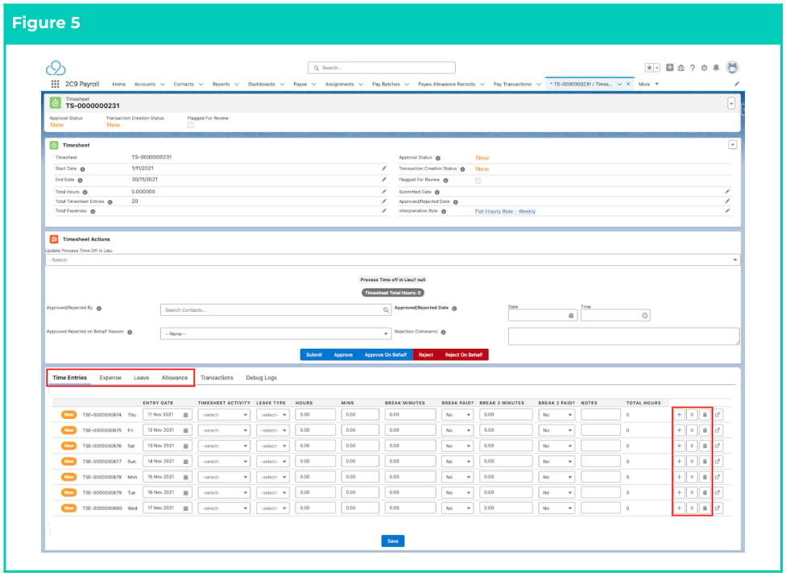Switch to the Time Entries tab
This screenshot has height=576, width=786.
(70, 378)
